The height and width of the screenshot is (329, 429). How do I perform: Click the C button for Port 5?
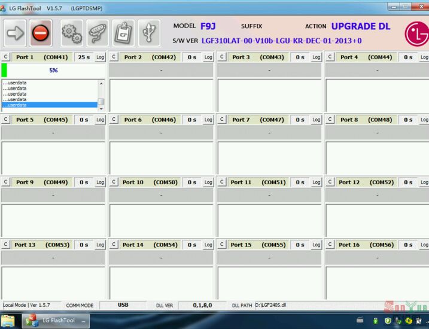(x=6, y=120)
